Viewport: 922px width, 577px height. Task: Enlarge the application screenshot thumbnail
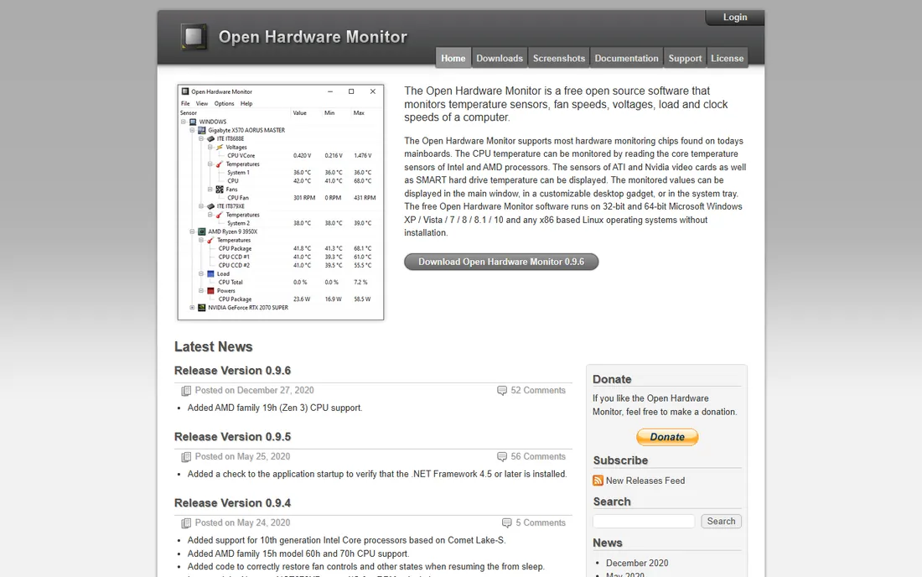(281, 202)
